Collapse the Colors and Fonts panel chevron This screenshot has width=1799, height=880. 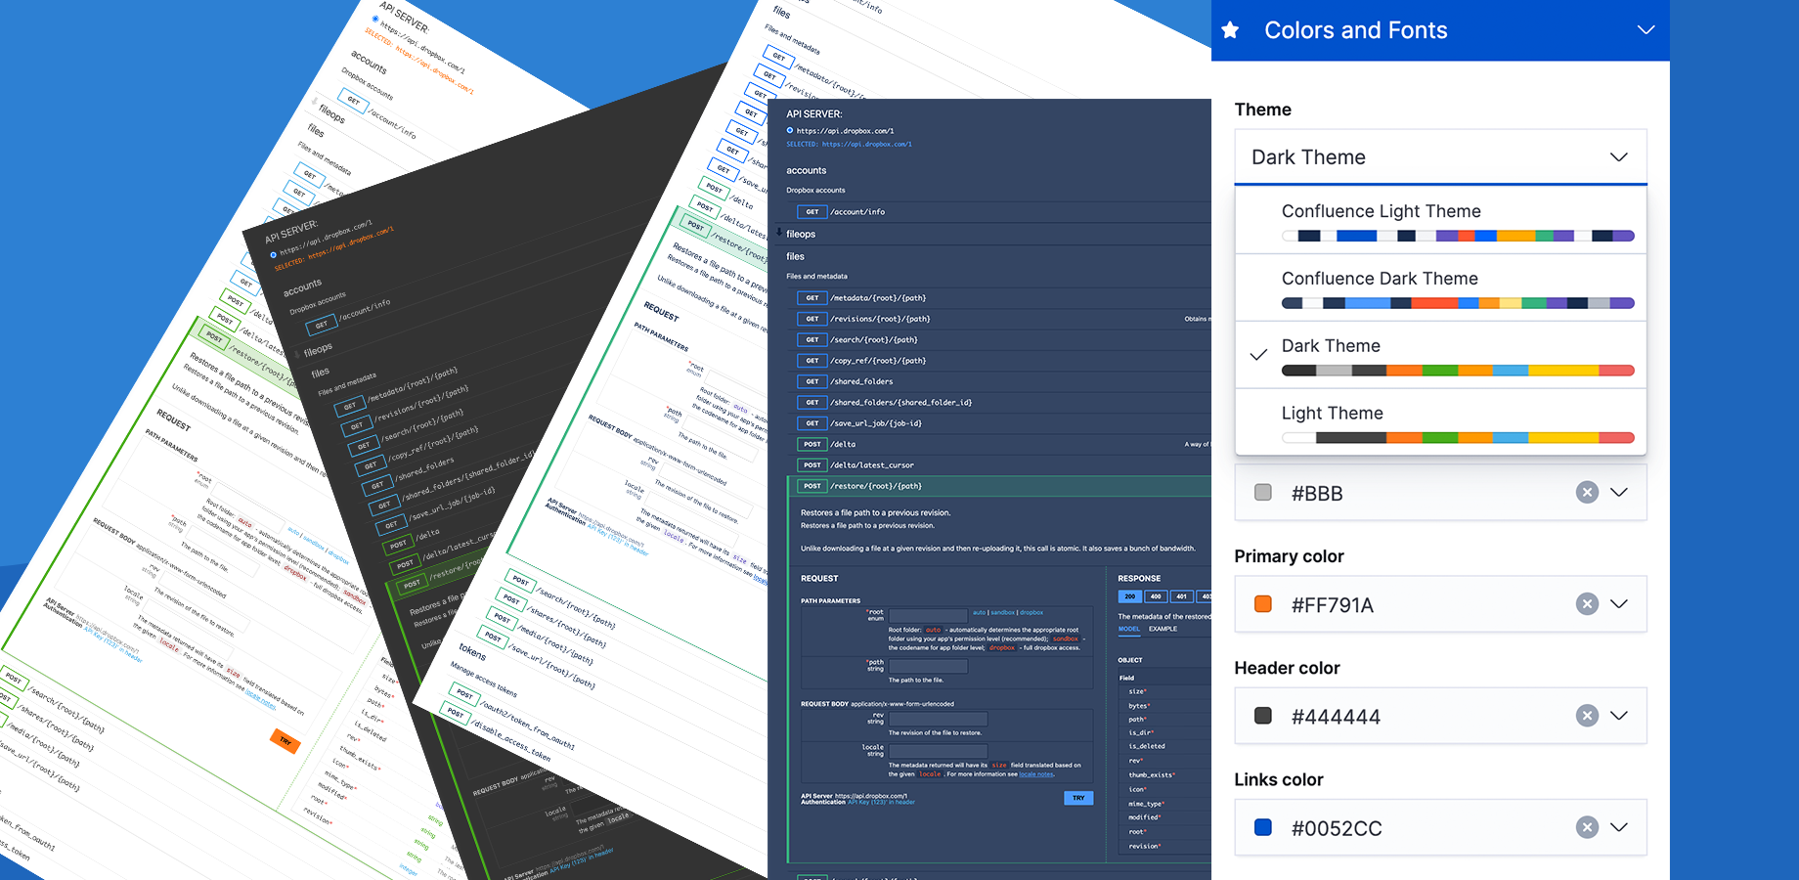1646,30
